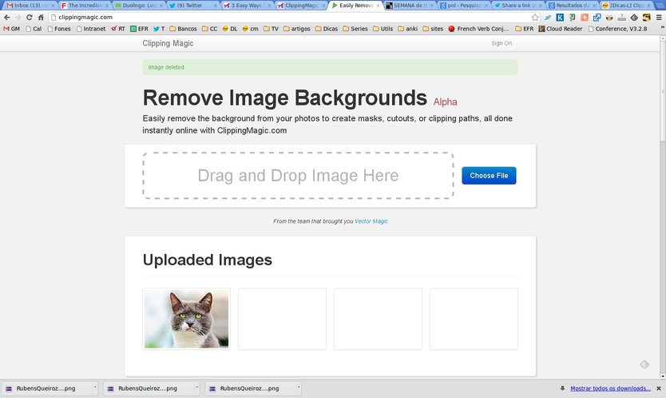Image resolution: width=666 pixels, height=398 pixels.
Task: Open the anki bookmark folder
Action: tap(408, 29)
